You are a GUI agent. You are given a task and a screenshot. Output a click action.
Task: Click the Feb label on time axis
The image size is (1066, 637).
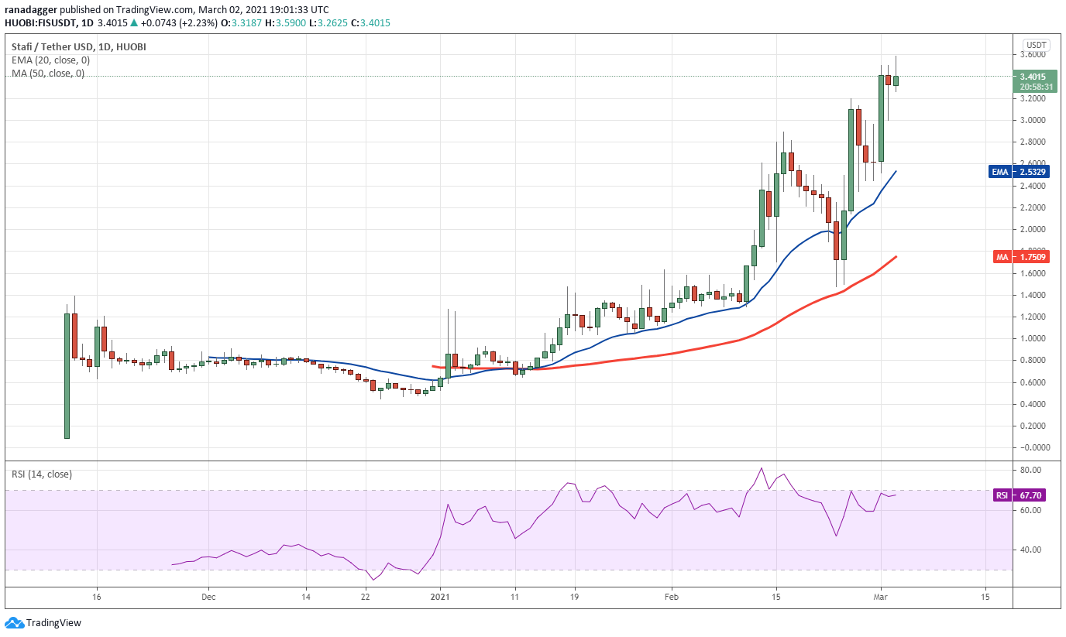(672, 597)
